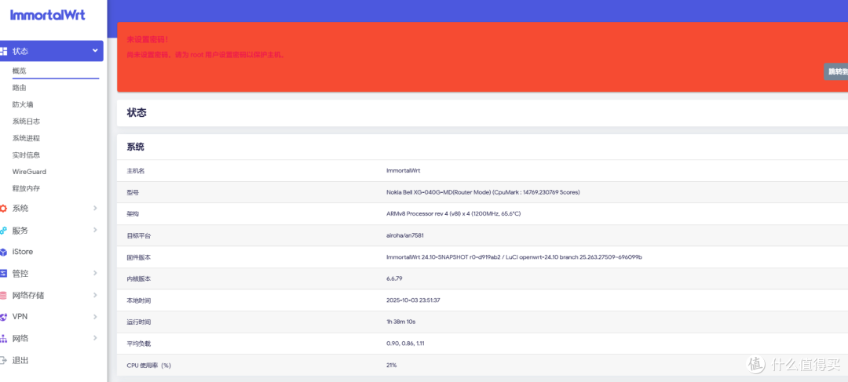Click the CPU 使用率 row label
The width and height of the screenshot is (848, 382).
(x=148, y=366)
